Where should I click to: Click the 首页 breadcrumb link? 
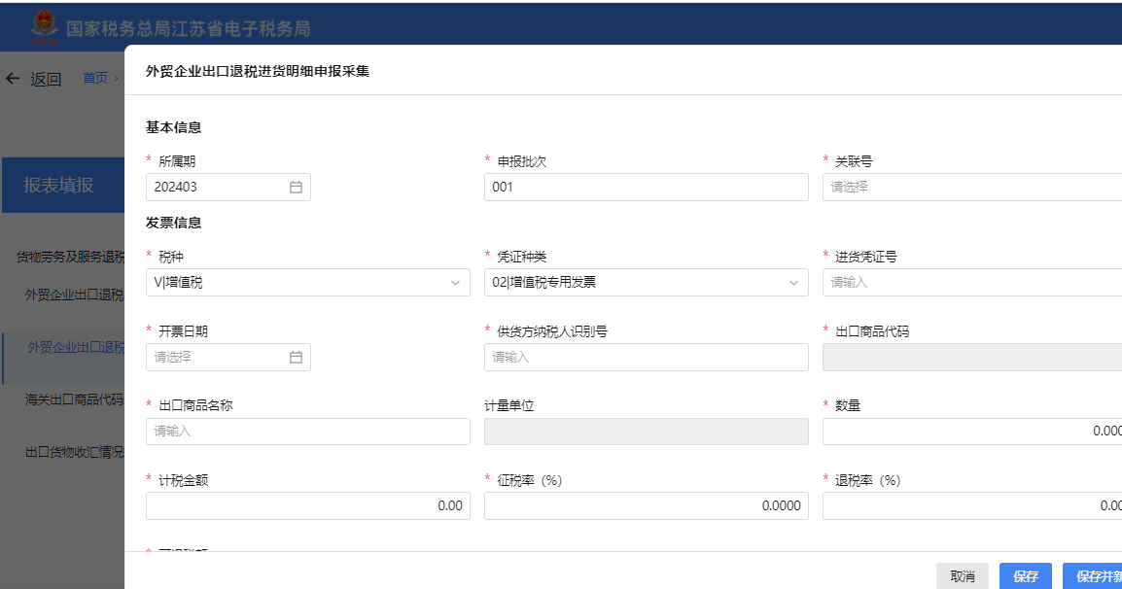point(95,79)
